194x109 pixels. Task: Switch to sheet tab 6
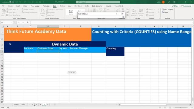pyautogui.click(x=48, y=104)
